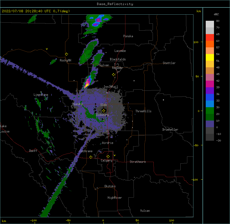
Task: Click the Drumheller town label
Action: (x=170, y=130)
